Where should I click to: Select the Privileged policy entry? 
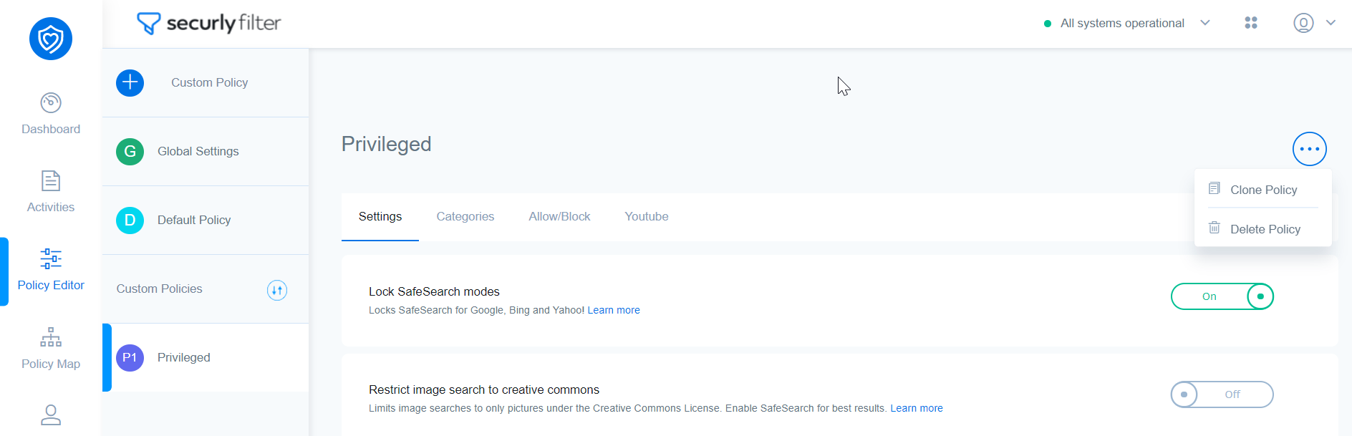click(x=206, y=358)
